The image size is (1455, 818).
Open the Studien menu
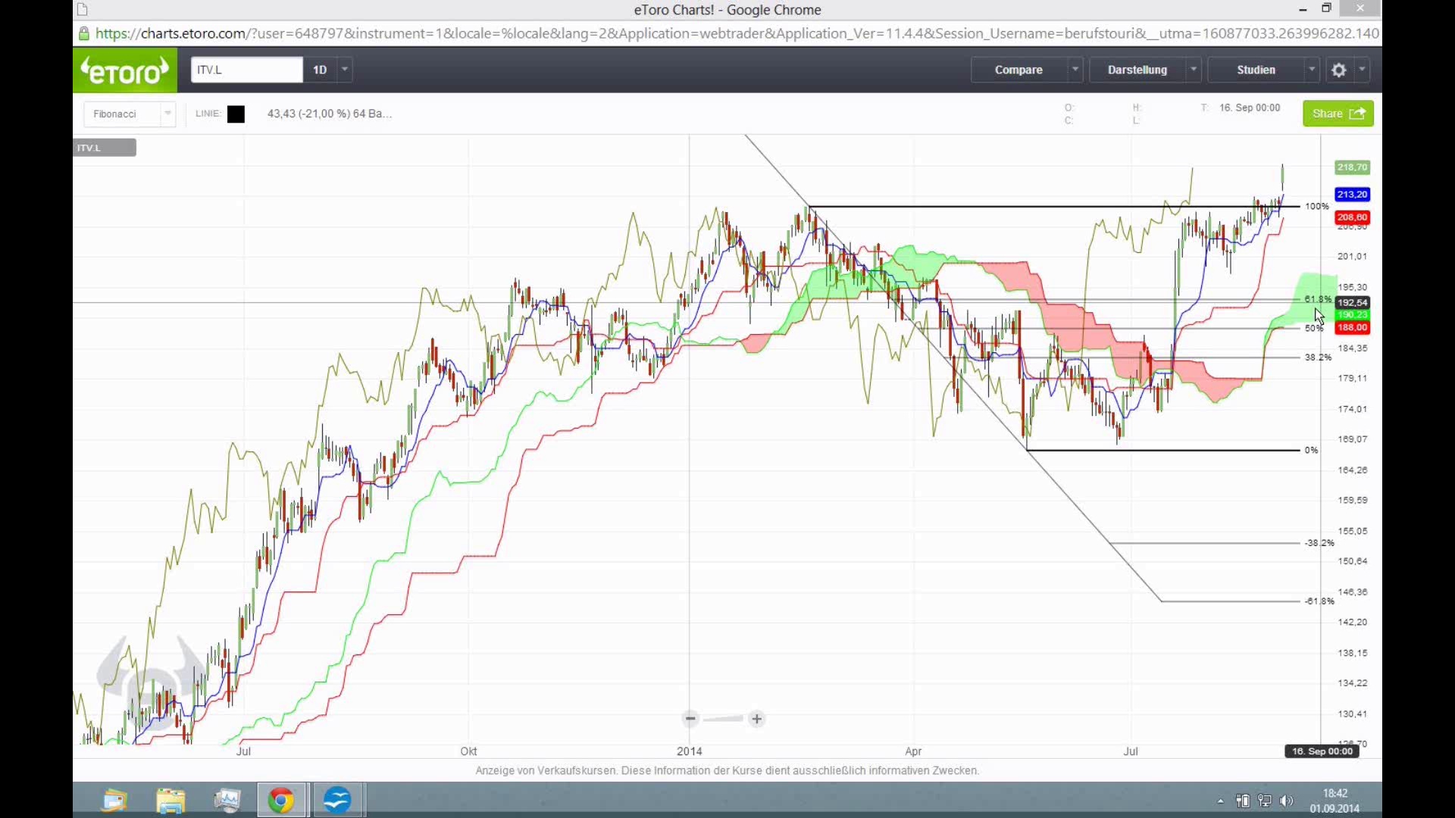point(1256,70)
